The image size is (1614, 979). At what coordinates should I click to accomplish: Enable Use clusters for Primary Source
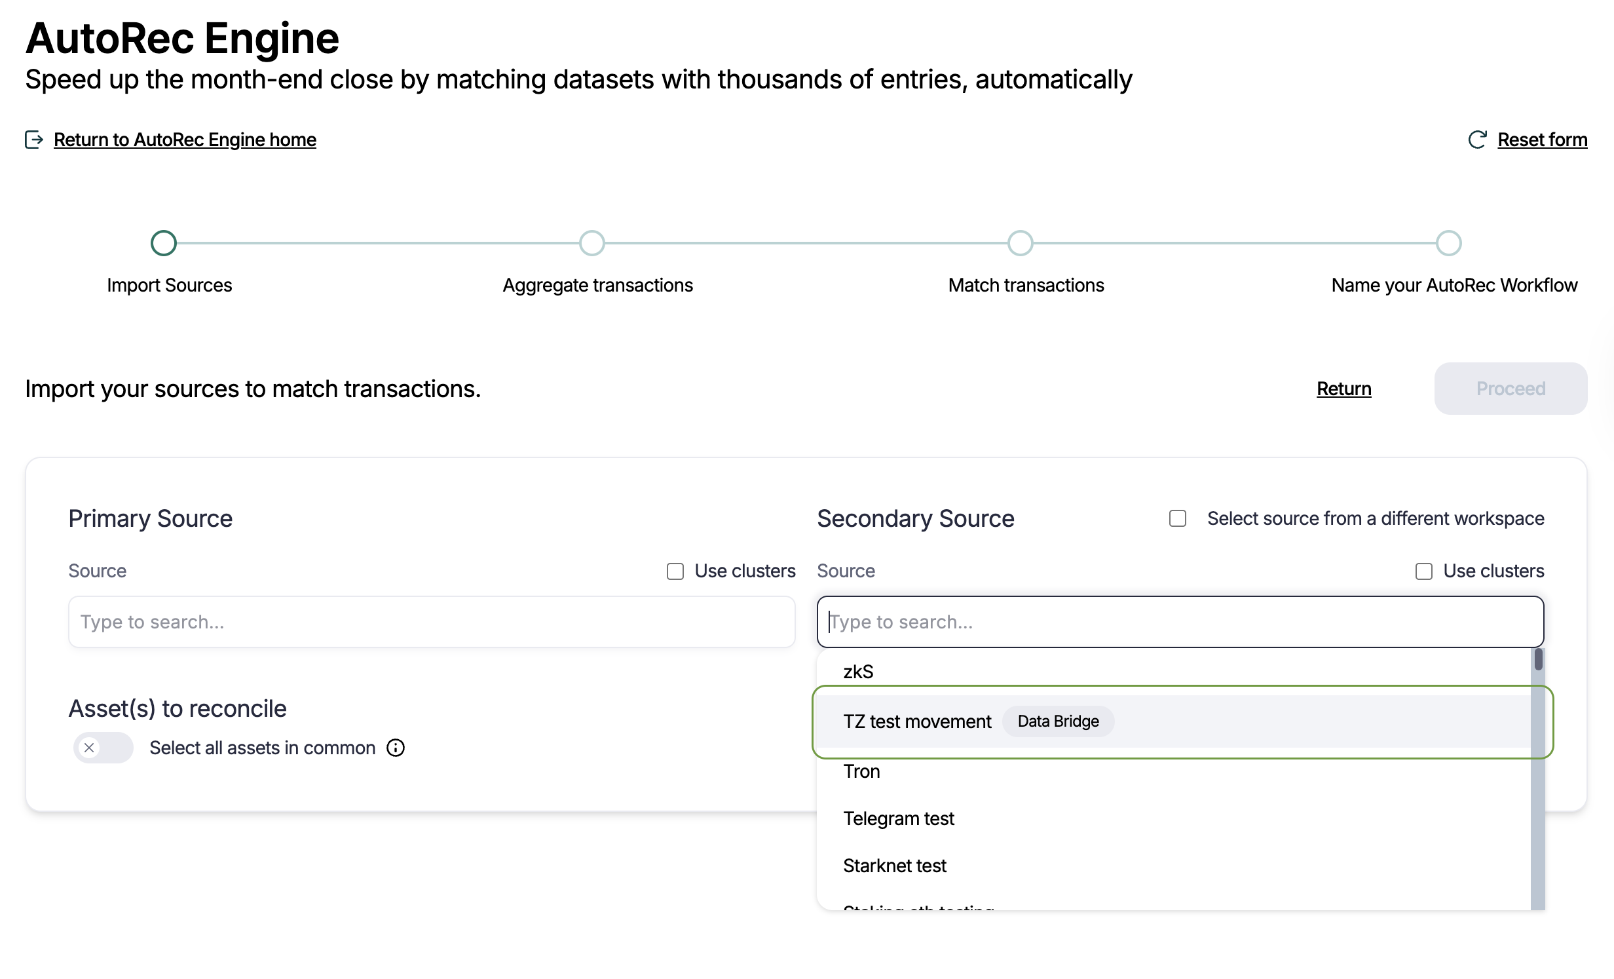click(675, 571)
